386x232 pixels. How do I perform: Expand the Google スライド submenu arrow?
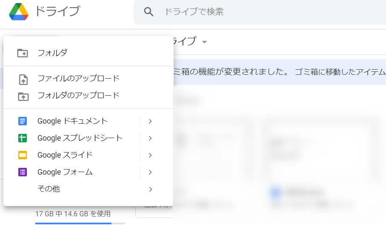coord(150,155)
